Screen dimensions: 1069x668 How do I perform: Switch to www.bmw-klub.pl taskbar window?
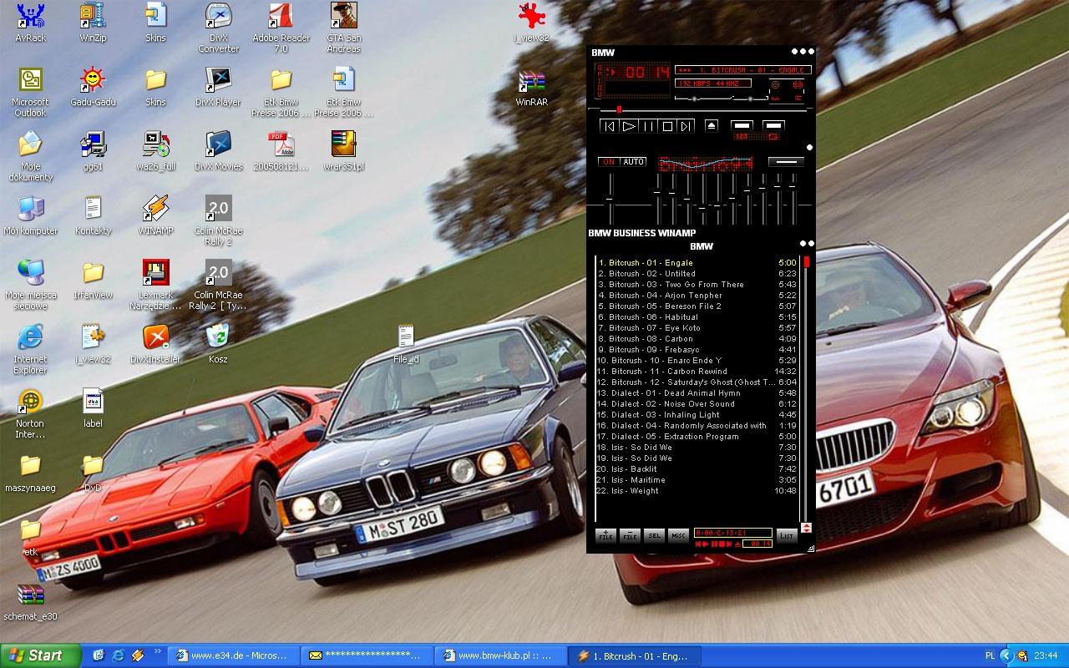501,655
